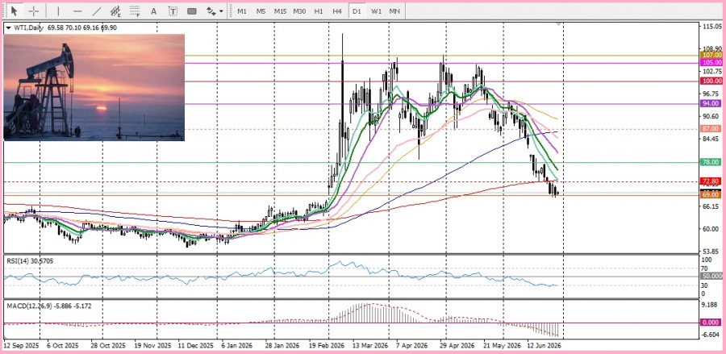Click the 28 Jan 2026 date label

(283, 346)
